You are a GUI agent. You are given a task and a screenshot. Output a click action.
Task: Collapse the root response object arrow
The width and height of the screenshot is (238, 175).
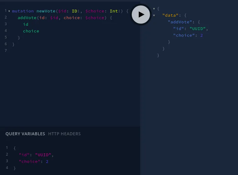[x=154, y=9]
